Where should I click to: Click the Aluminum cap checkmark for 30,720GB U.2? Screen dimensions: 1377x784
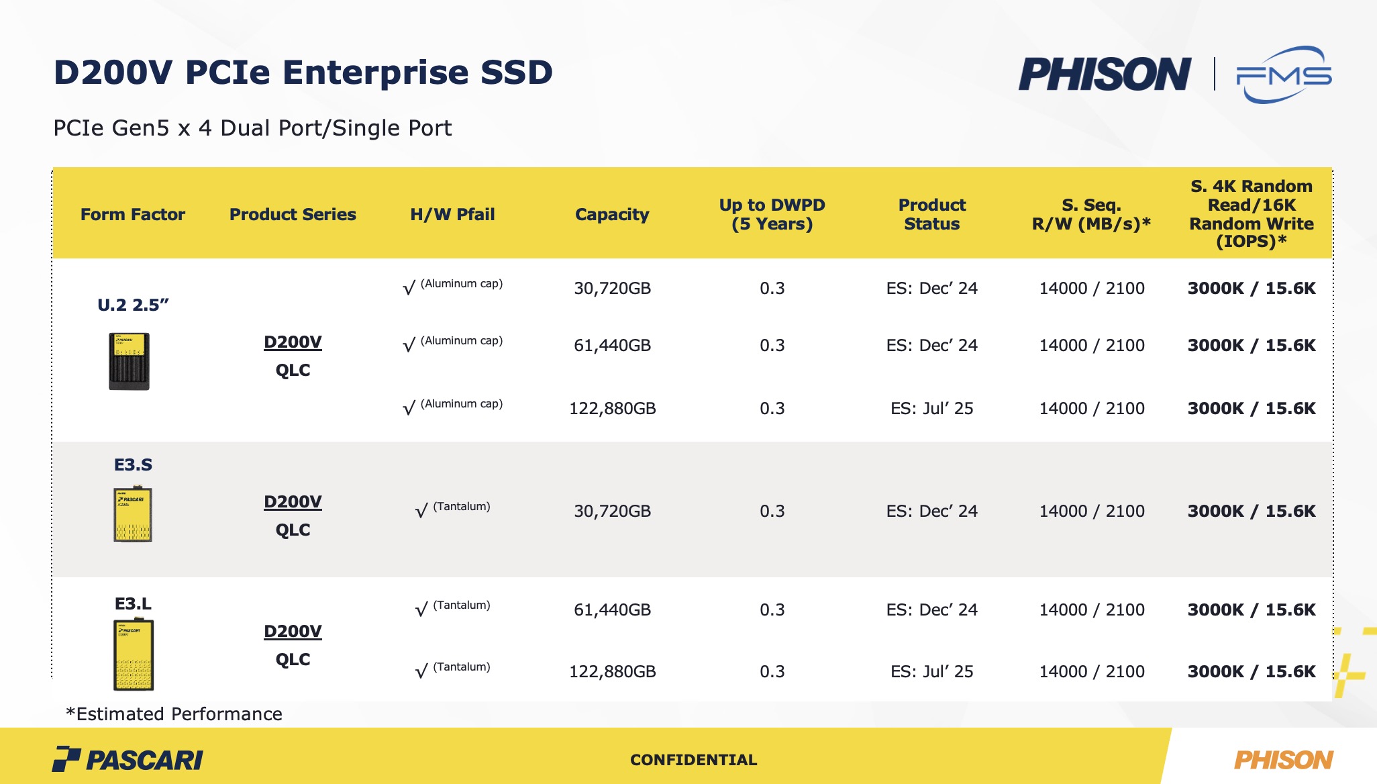coord(409,289)
